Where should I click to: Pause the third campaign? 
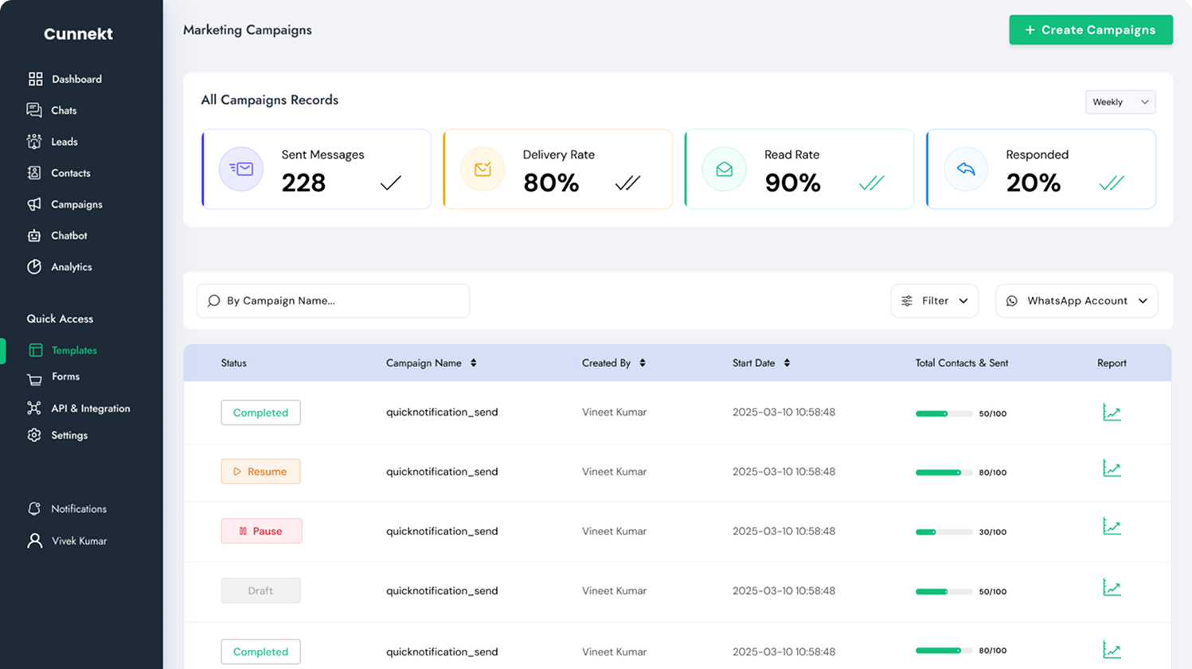pos(261,530)
